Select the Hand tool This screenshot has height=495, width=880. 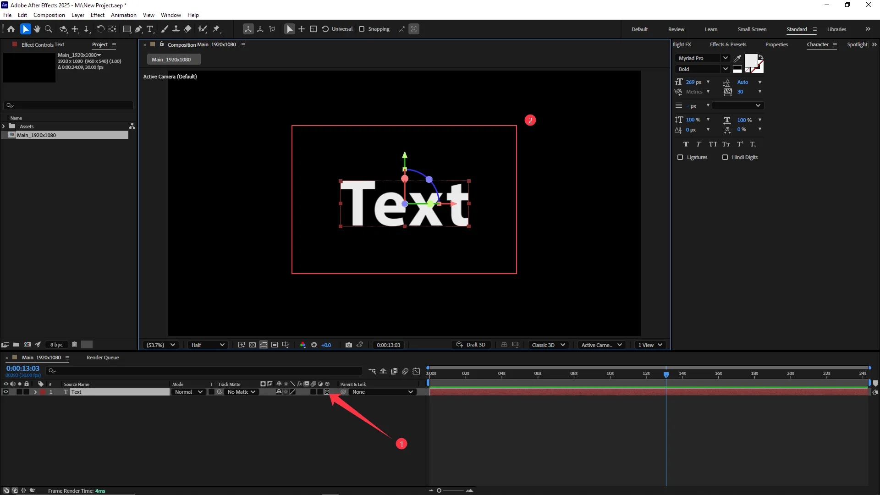pos(37,29)
